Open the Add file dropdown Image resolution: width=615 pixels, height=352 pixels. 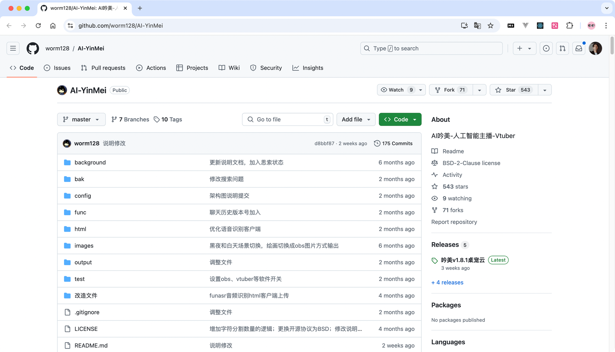(x=356, y=119)
